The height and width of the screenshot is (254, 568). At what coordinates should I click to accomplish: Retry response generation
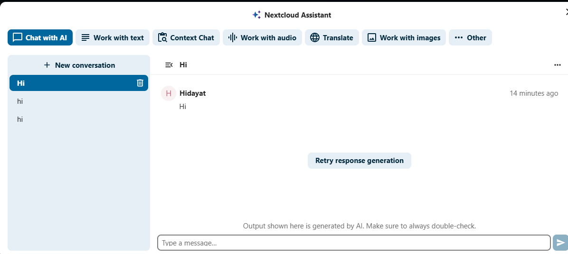coord(359,161)
